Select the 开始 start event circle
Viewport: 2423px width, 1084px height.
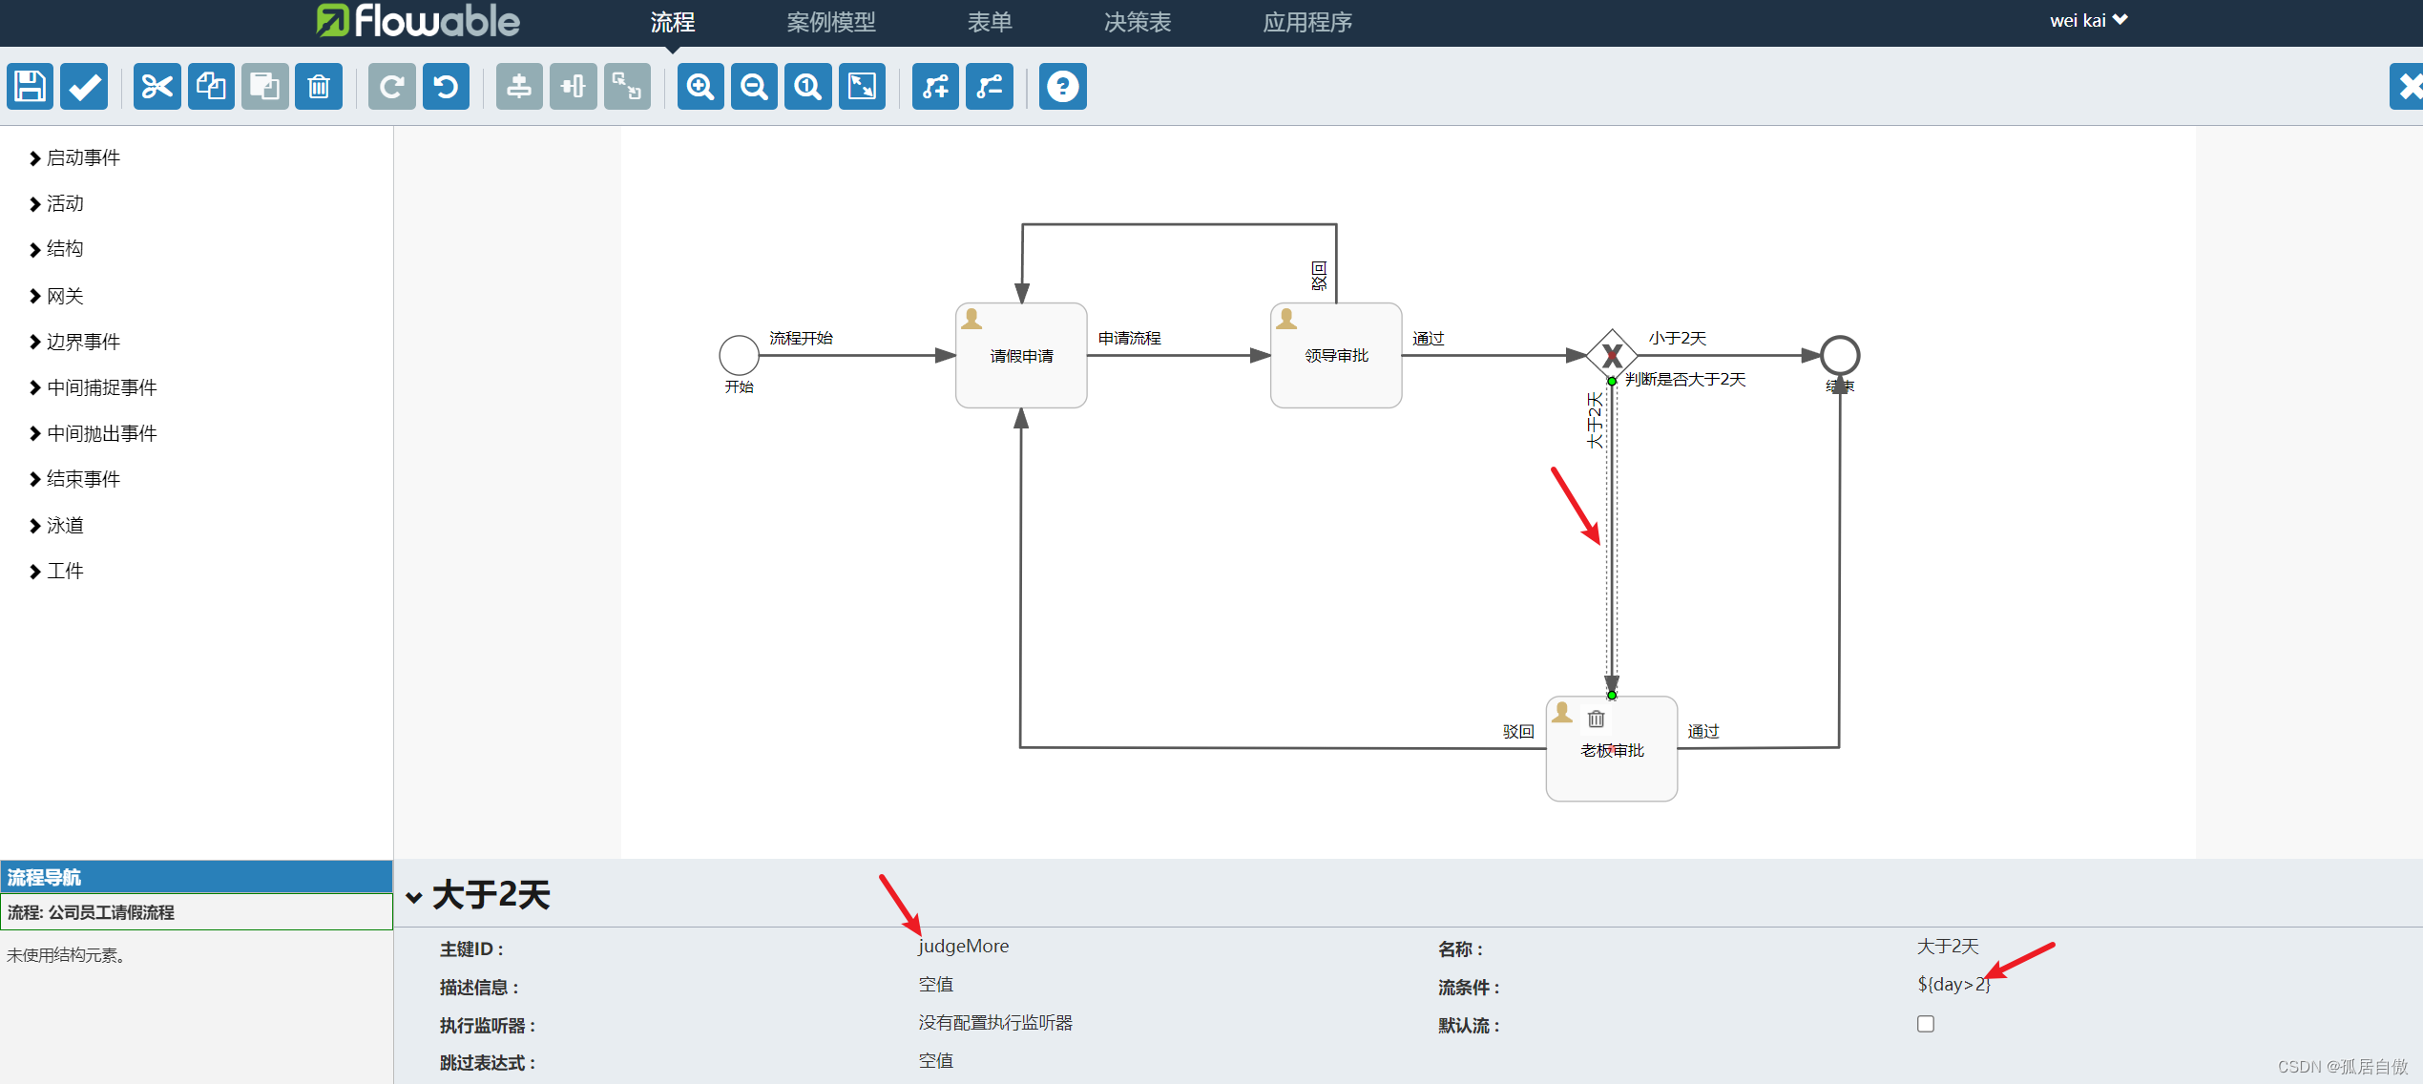point(739,356)
